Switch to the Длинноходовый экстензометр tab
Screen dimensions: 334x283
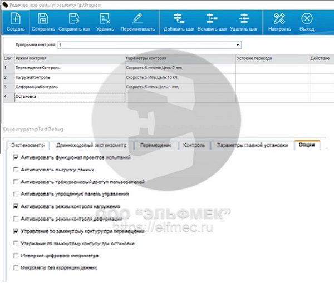click(91, 145)
